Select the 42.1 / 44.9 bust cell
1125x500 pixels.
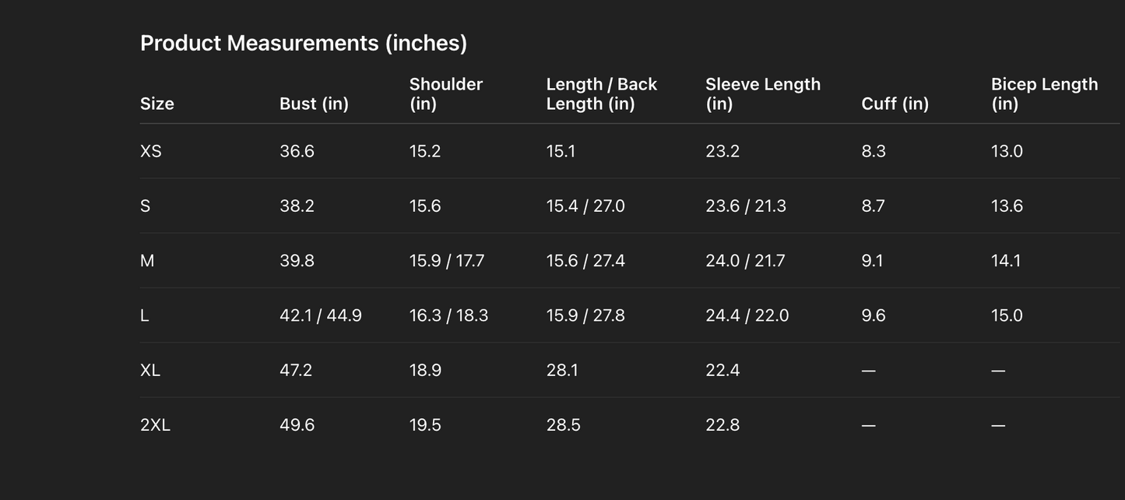pyautogui.click(x=320, y=315)
